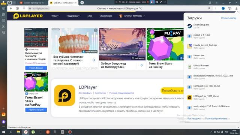Select the pencil draw icon in recorder bar
The image size is (240, 135).
coord(161,2)
